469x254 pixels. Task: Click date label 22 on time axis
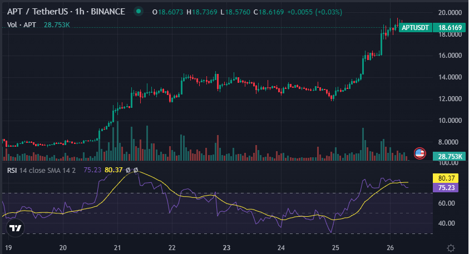172,248
